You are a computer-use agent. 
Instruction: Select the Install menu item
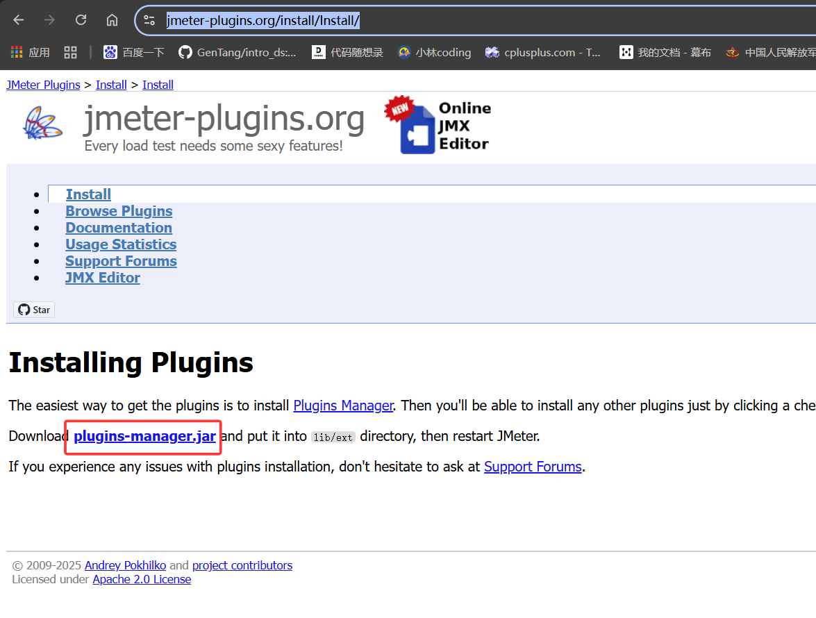click(88, 194)
